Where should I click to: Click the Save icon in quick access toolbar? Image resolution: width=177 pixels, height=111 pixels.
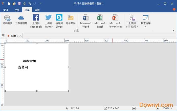[19, 4]
